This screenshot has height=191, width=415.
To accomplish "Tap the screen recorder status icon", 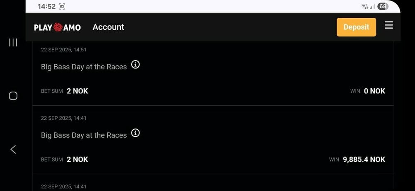I will (x=62, y=7).
